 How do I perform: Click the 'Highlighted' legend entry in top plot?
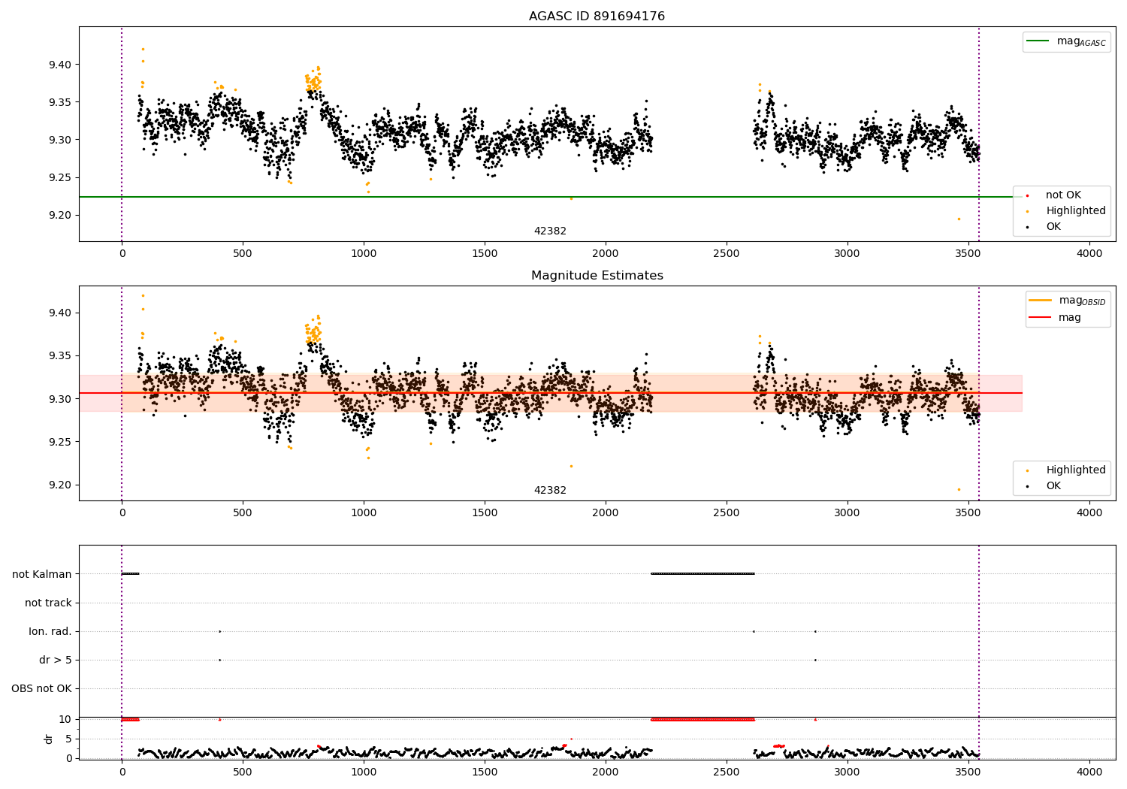point(1075,211)
